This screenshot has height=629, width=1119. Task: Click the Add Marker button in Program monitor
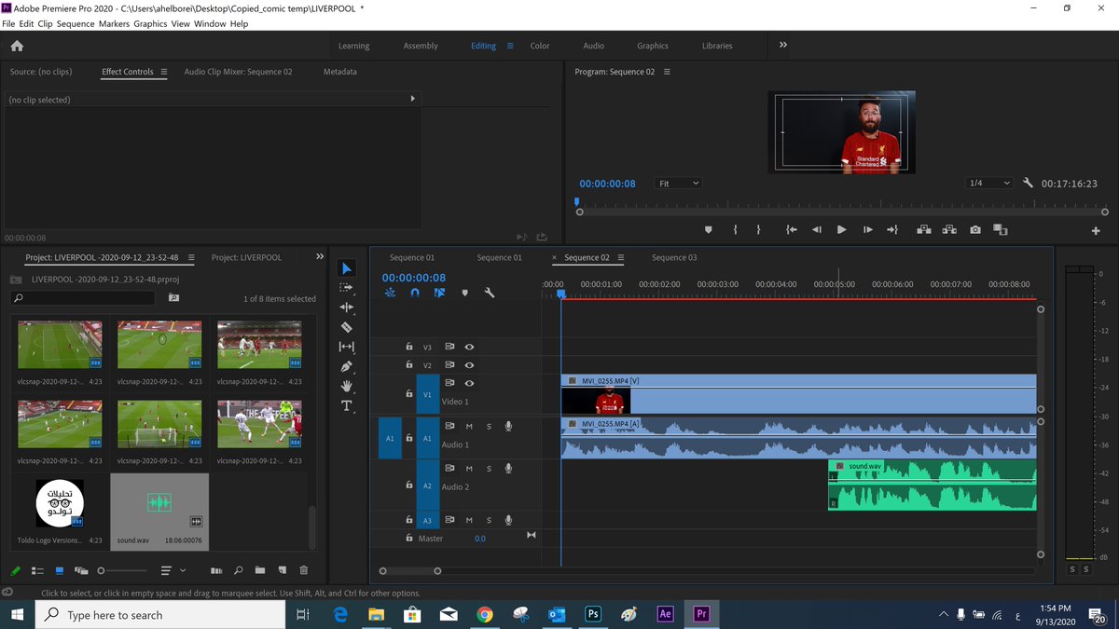[x=708, y=230]
